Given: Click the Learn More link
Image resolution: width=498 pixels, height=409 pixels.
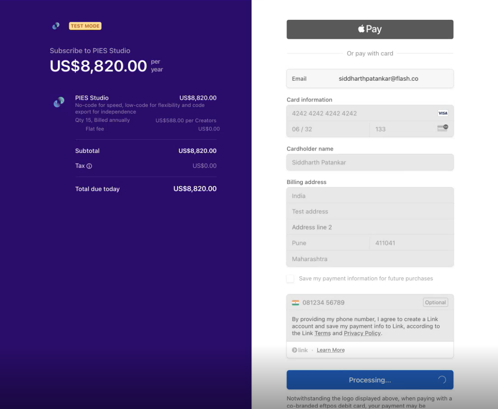Looking at the screenshot, I should [330, 350].
